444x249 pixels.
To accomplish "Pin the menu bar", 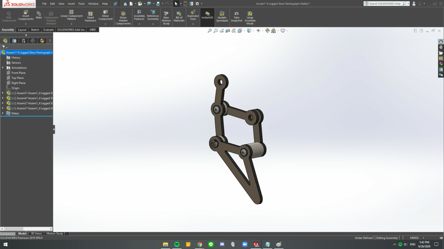I will point(115,4).
